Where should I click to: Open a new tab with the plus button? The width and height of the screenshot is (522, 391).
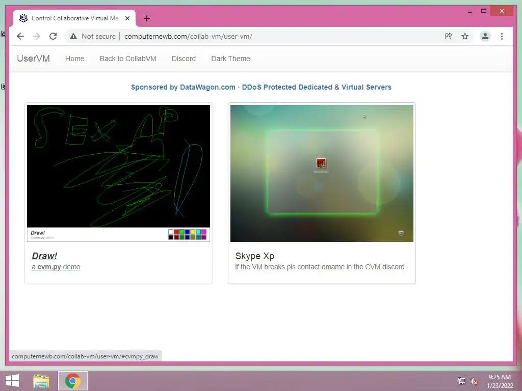(147, 18)
